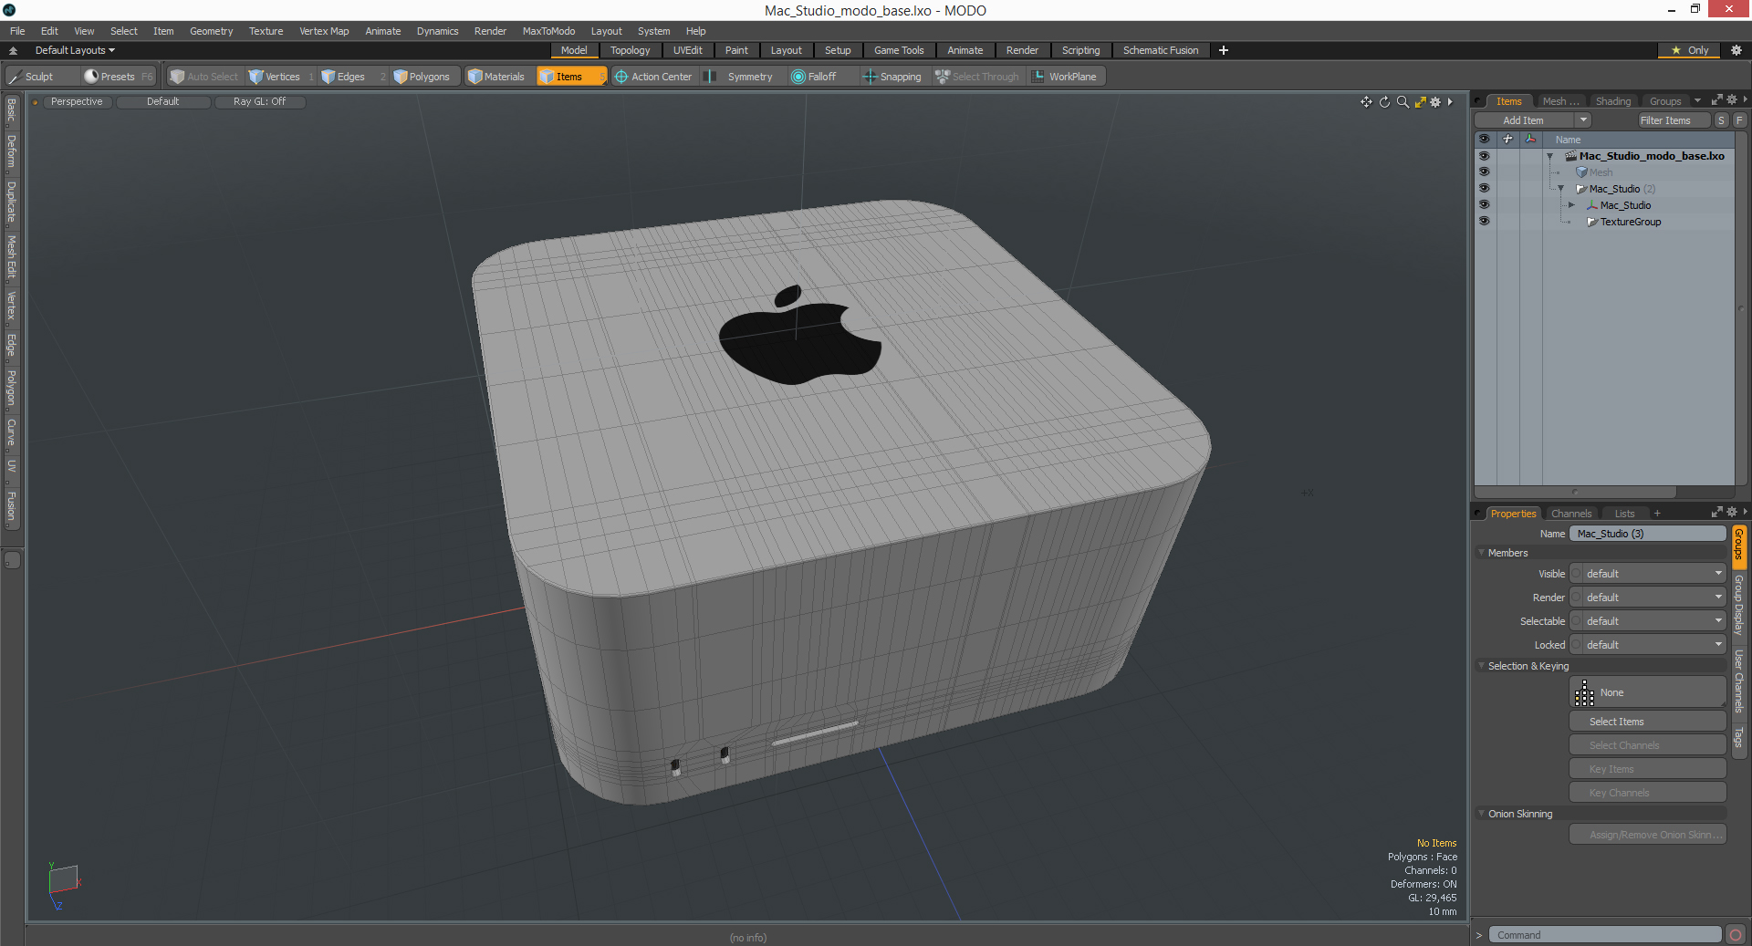
Task: Click the Name field containing Mac_Studio (3)
Action: (1647, 534)
